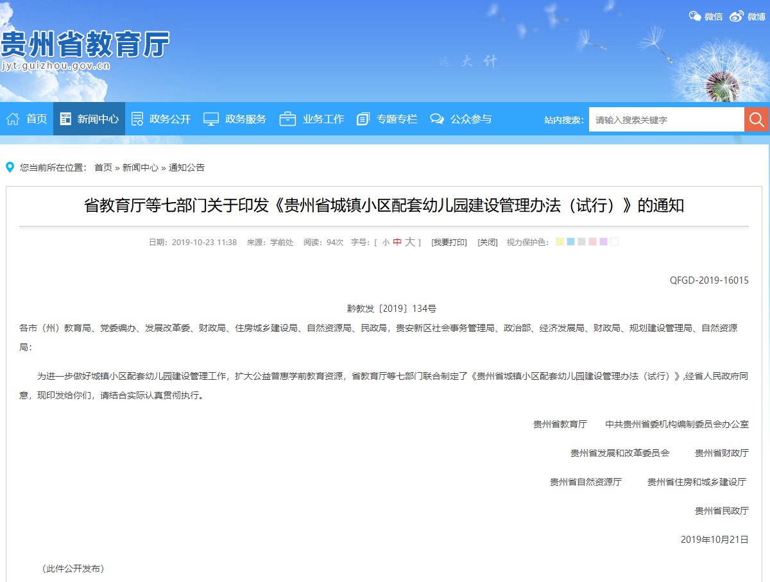Click the 通知公告 breadcrumb link
This screenshot has height=582, width=770.
pyautogui.click(x=187, y=167)
